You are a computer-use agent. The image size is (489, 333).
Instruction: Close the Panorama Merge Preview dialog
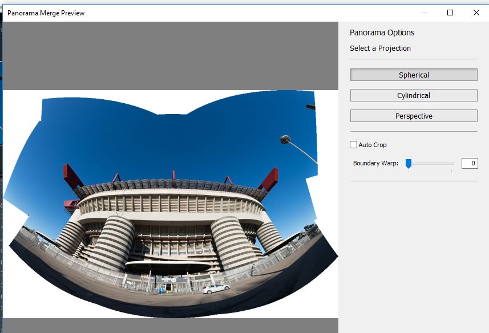(476, 13)
